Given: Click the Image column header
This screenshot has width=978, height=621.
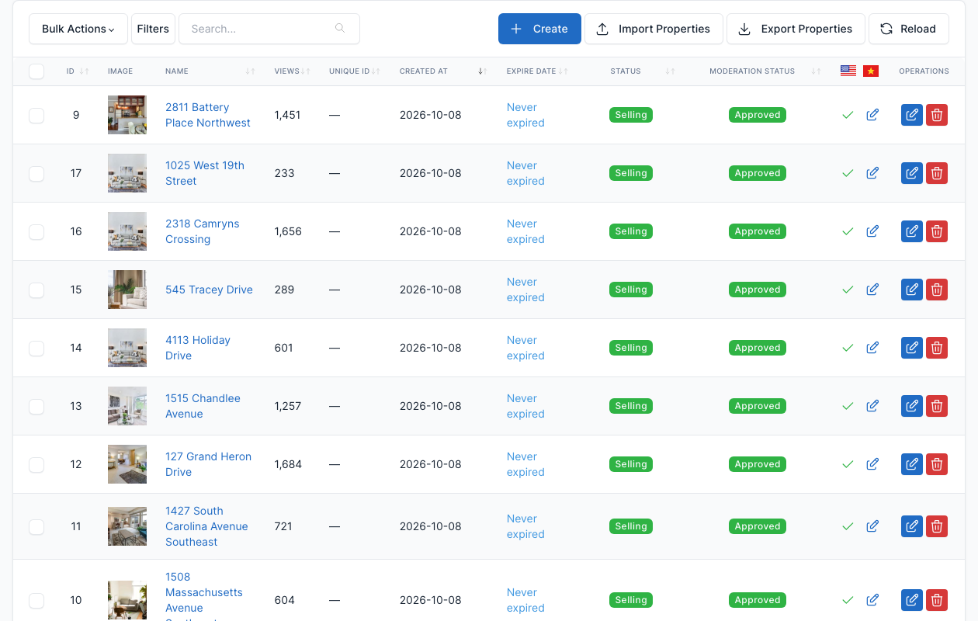Looking at the screenshot, I should 120,71.
